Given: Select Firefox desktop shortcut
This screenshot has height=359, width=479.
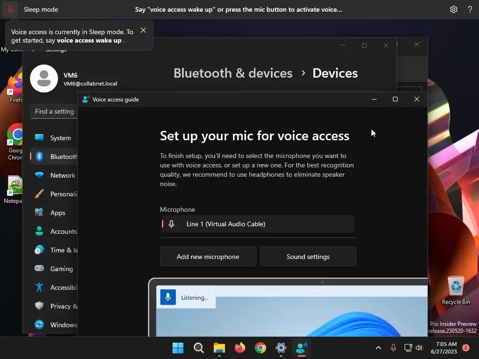Looking at the screenshot, I should (15, 88).
